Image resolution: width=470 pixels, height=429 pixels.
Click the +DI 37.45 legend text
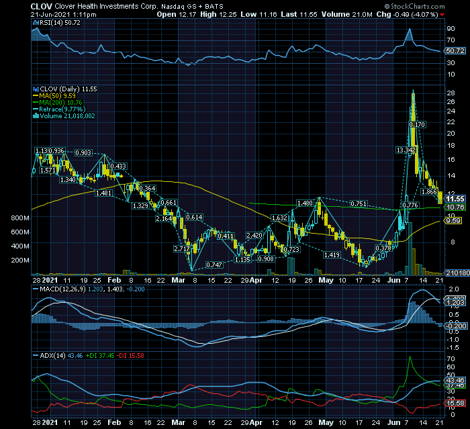pyautogui.click(x=100, y=356)
